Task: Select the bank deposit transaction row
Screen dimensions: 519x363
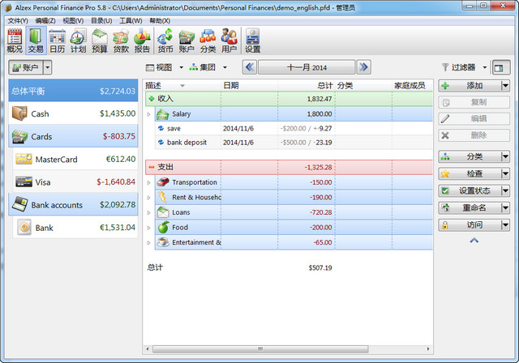Action: tap(294, 143)
